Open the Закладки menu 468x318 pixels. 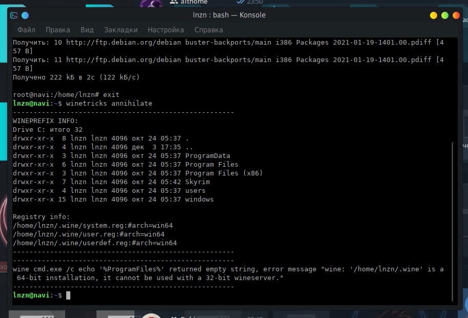[x=121, y=30]
